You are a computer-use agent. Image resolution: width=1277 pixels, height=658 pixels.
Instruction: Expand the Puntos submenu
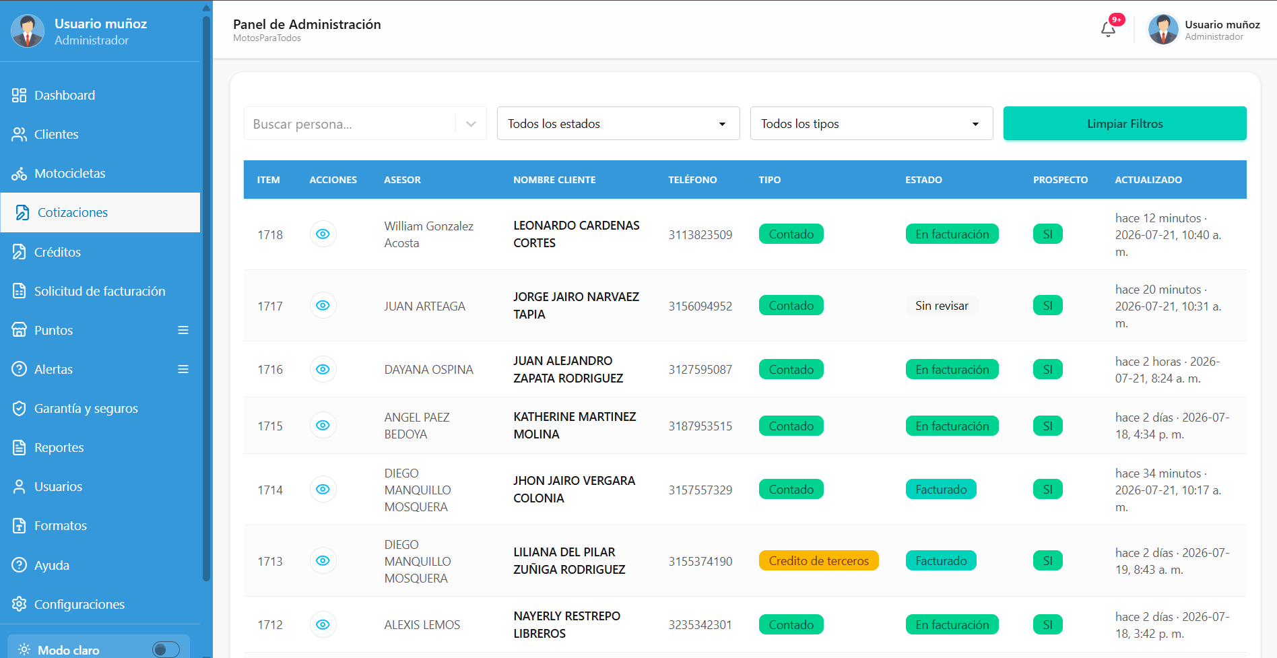183,330
